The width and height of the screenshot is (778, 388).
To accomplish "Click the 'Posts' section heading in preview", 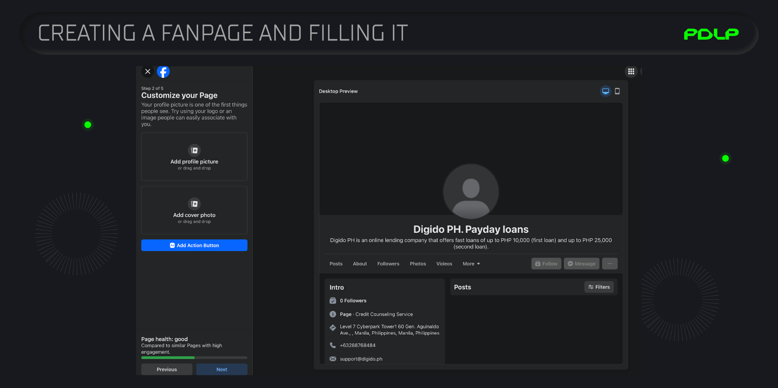I will [463, 287].
